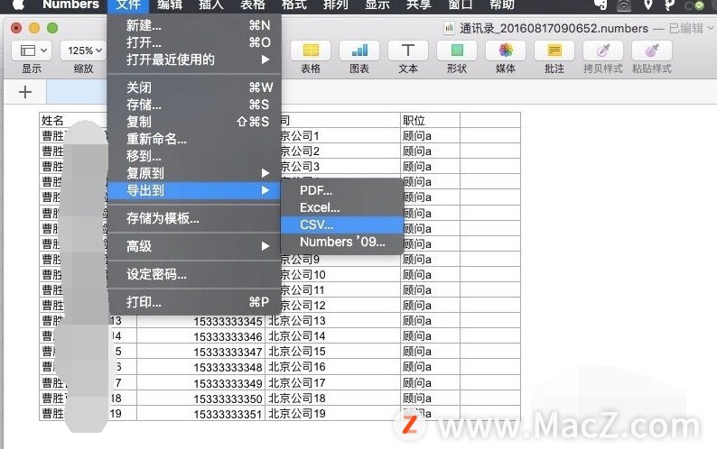Add a comment with 批注 icon

(554, 50)
